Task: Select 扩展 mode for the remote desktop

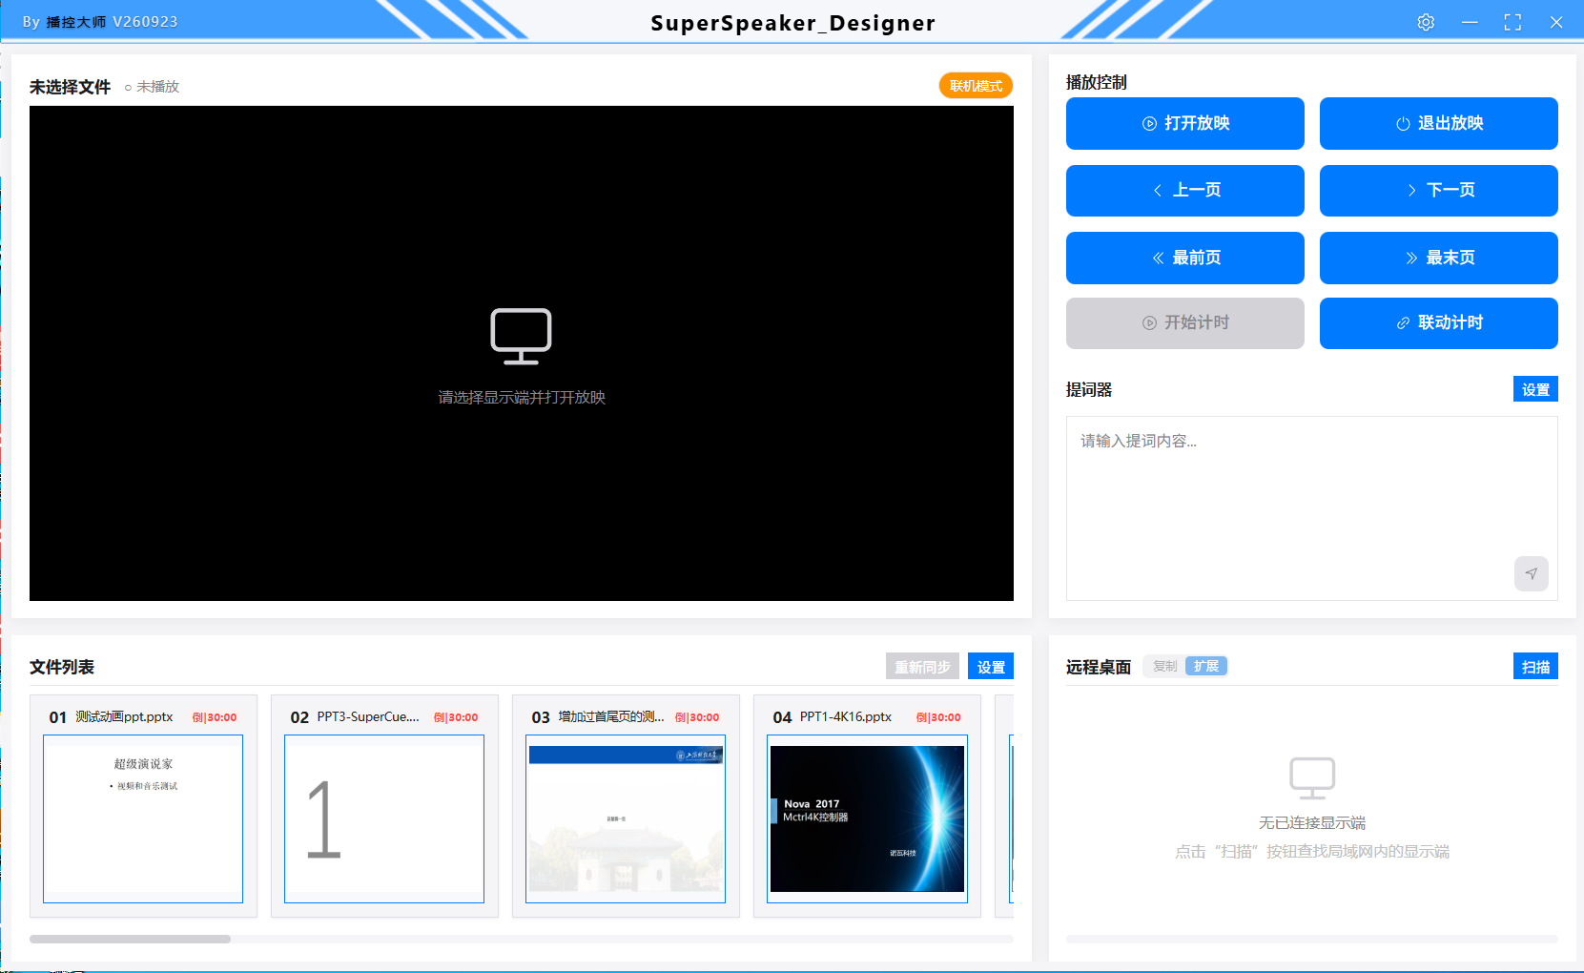Action: pyautogui.click(x=1206, y=666)
